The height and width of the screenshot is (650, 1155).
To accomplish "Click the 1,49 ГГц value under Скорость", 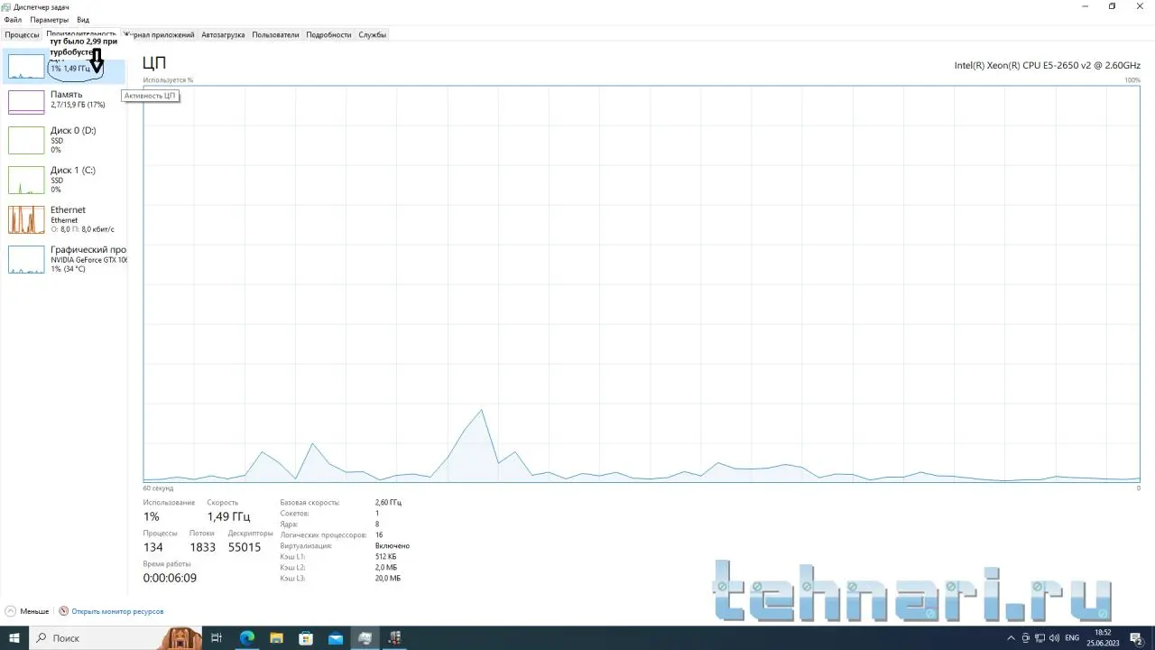I will tap(228, 516).
